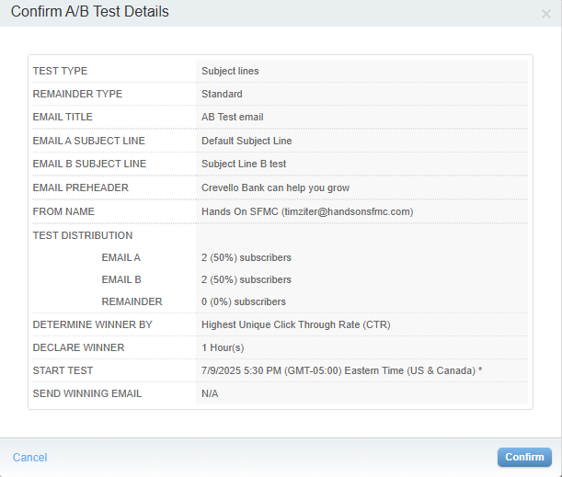Click the start test date and time value
The image size is (562, 477).
pyautogui.click(x=342, y=370)
